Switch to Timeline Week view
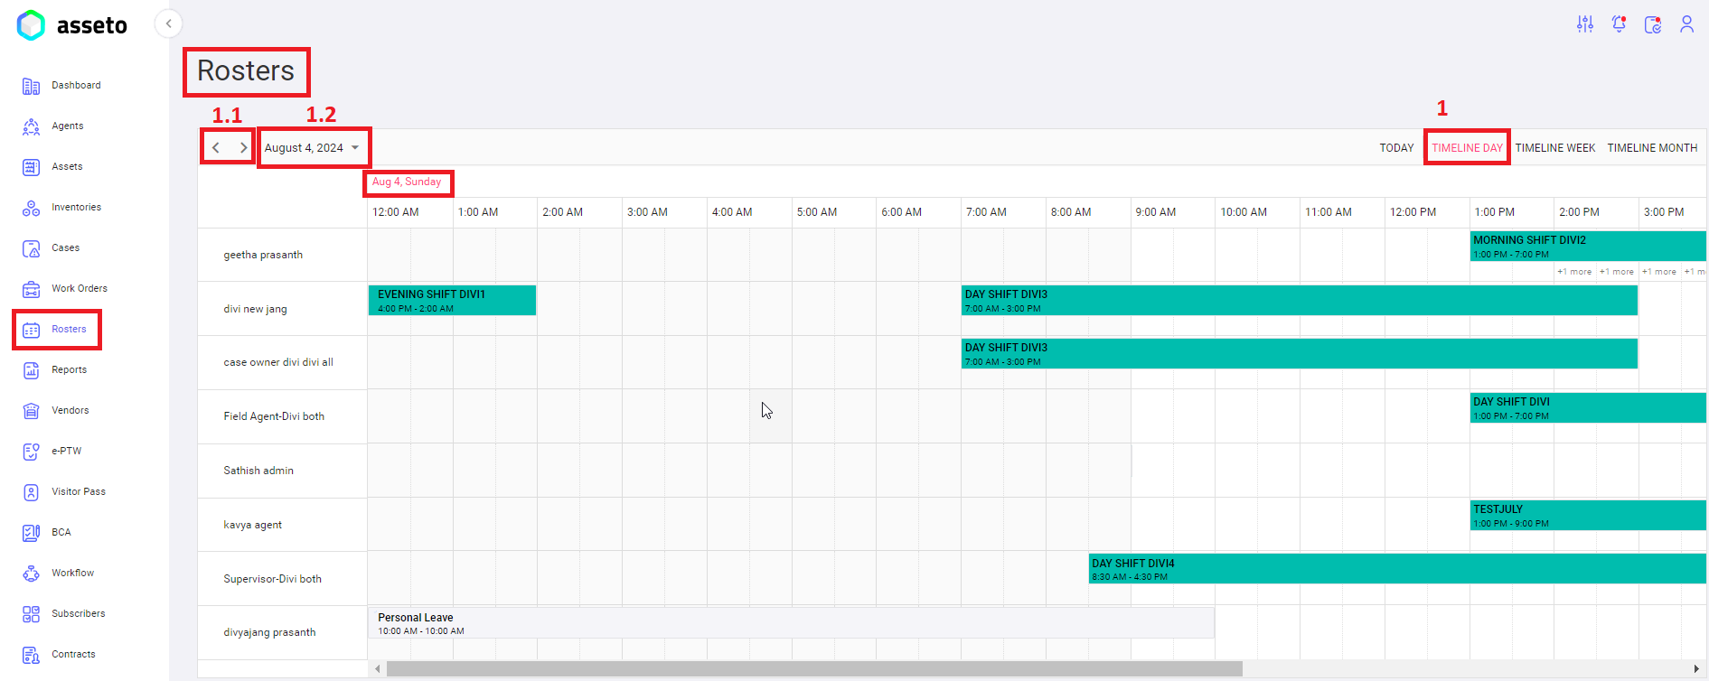 pos(1554,148)
